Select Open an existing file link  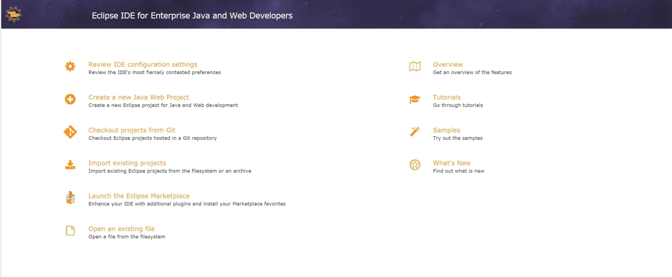pos(121,229)
